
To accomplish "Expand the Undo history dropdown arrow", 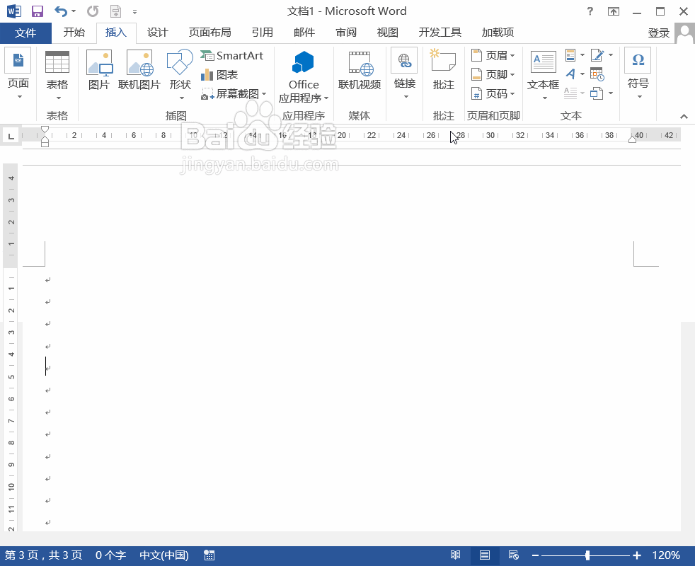I will 74,11.
